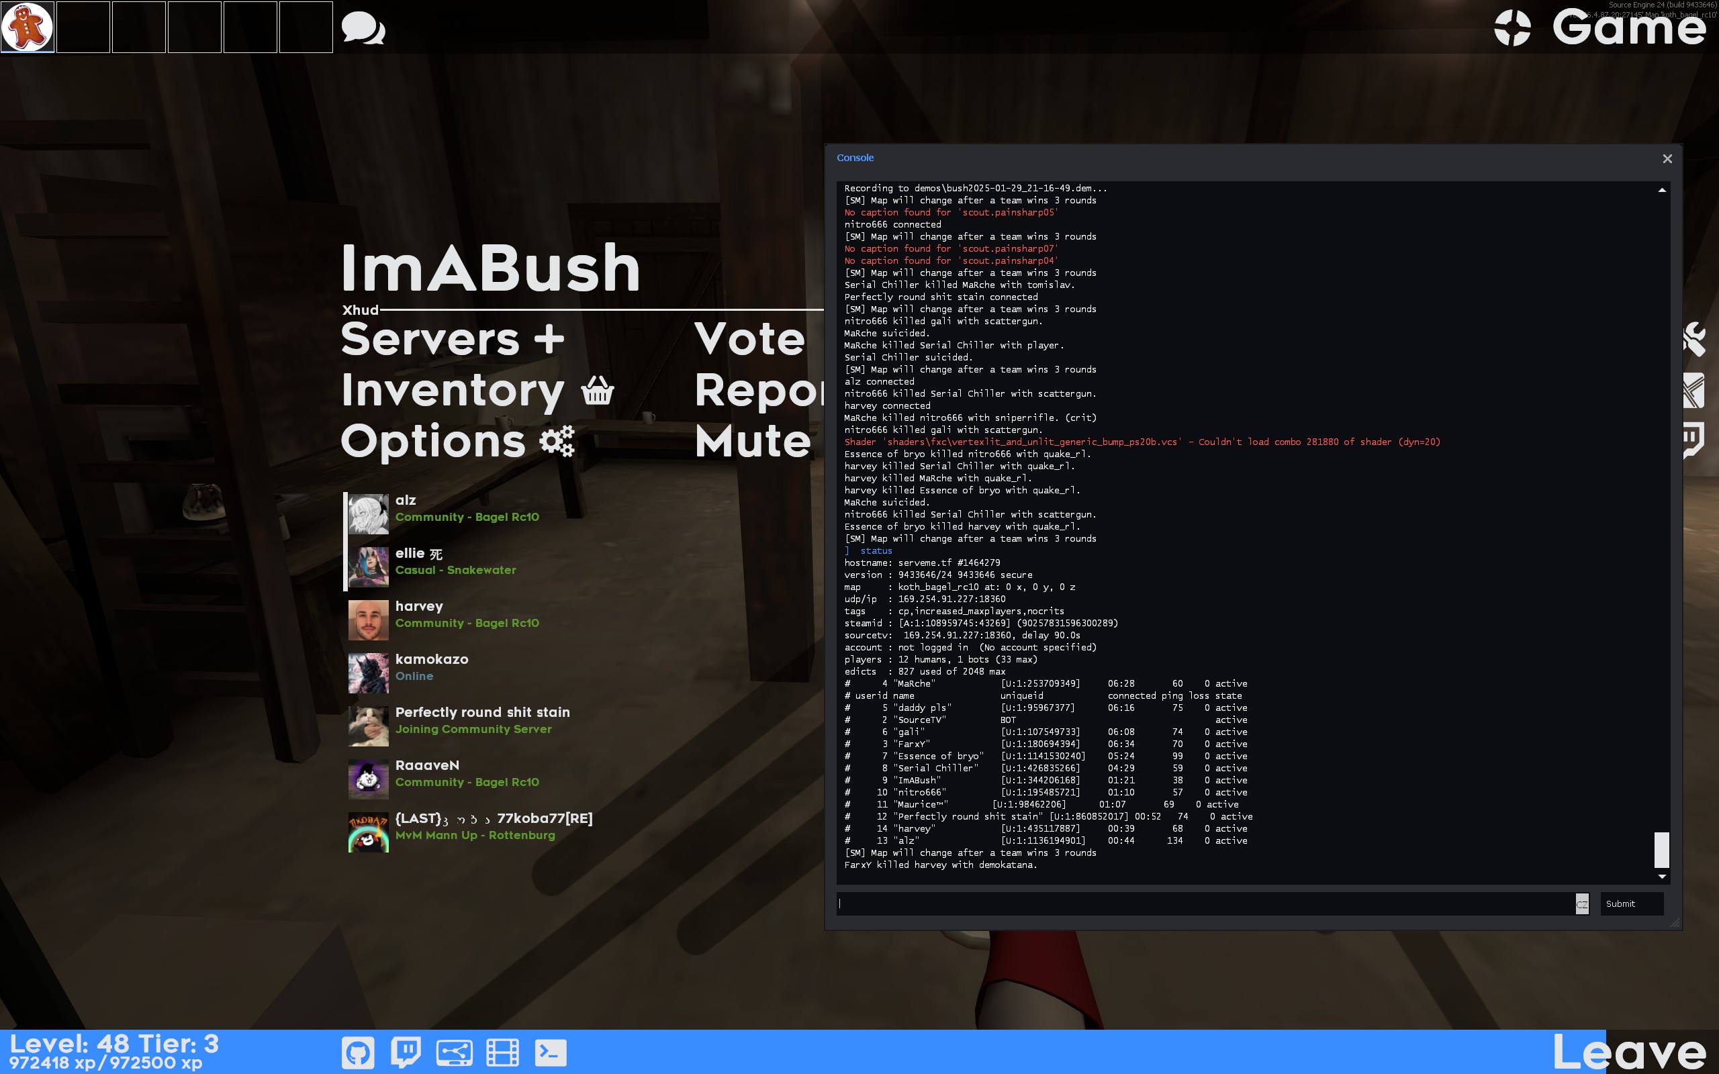This screenshot has height=1074, width=1719.
Task: Open the GitHub icon in bottom bar
Action: point(358,1052)
